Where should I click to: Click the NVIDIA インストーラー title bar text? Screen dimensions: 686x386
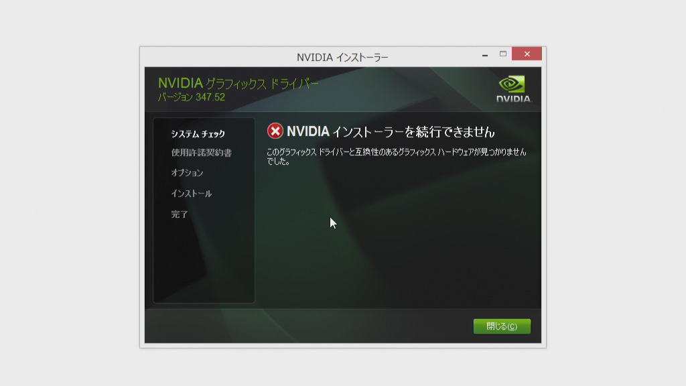pyautogui.click(x=342, y=58)
